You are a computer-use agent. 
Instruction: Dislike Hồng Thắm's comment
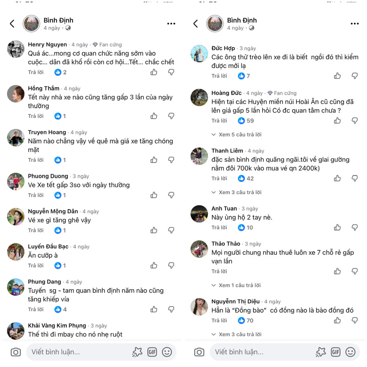tap(171, 116)
